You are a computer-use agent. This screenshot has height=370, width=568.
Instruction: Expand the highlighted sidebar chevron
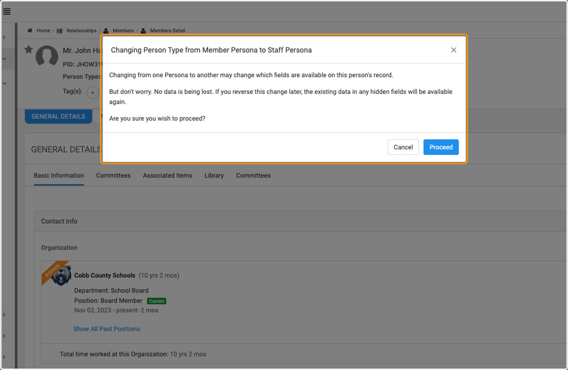pos(4,59)
